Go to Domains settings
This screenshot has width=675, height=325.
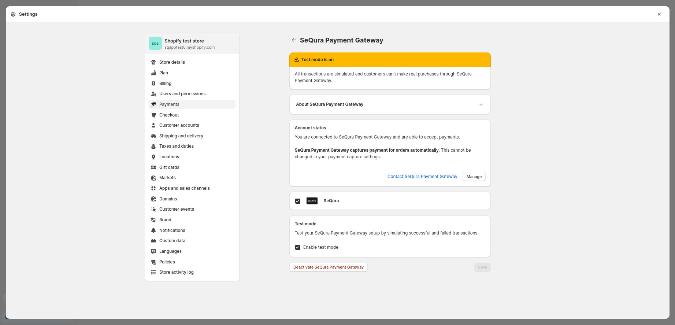(x=192, y=199)
